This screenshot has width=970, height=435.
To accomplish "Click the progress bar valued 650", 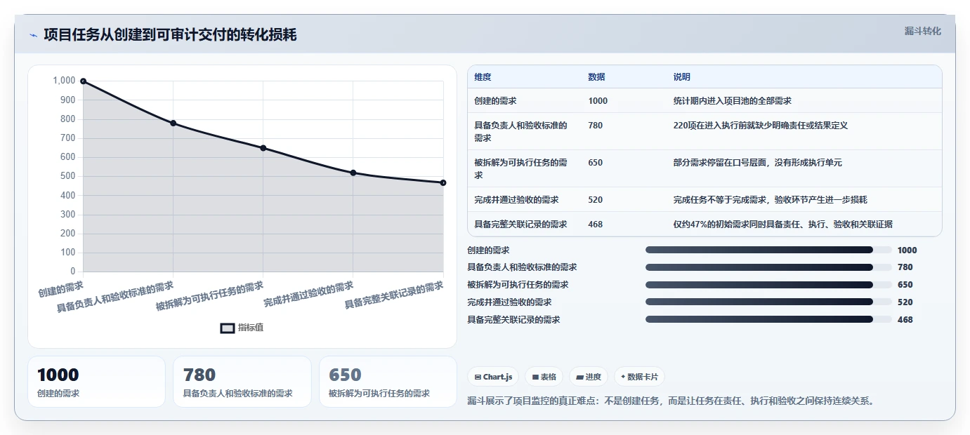I will 768,285.
